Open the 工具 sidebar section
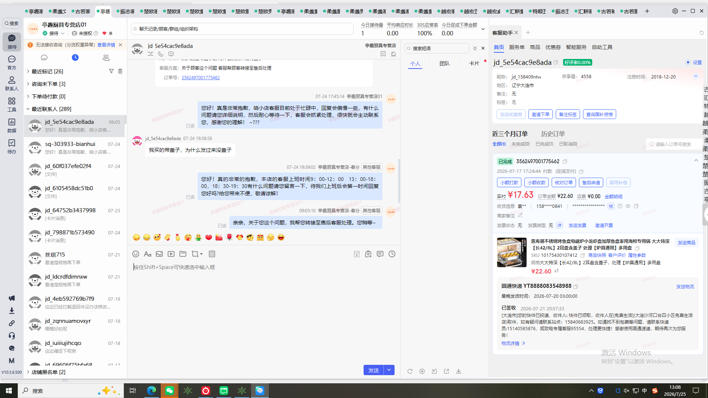The image size is (708, 398). pos(12,104)
